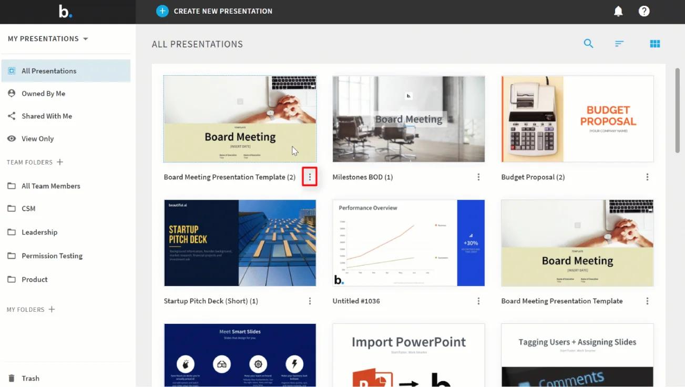Add a new folder under My Folders

tap(52, 309)
